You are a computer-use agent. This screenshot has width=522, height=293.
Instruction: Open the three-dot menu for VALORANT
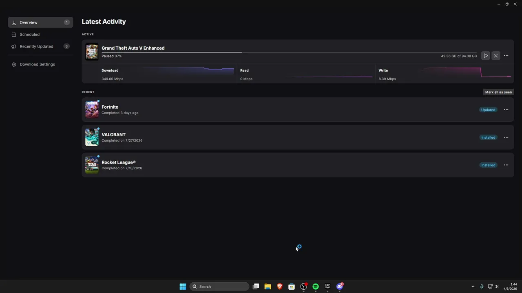click(x=506, y=137)
